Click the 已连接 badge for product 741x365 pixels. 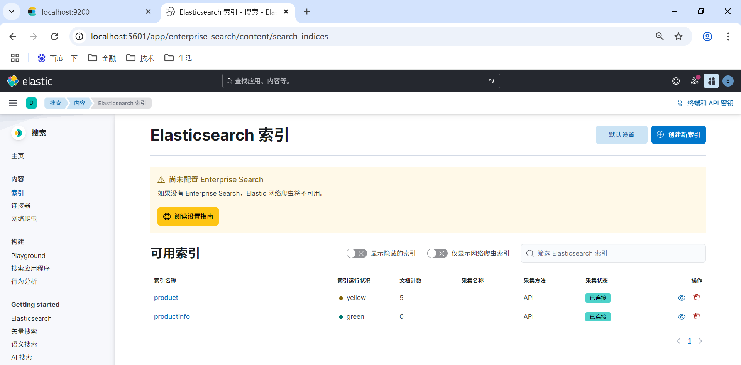point(598,298)
